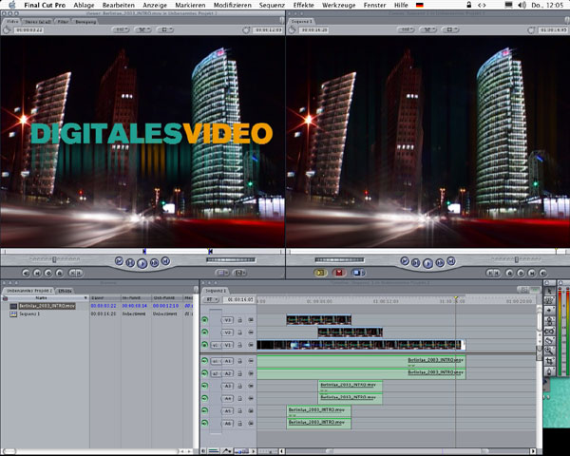Toggle V3 track visibility
The width and height of the screenshot is (570, 456).
pos(204,320)
